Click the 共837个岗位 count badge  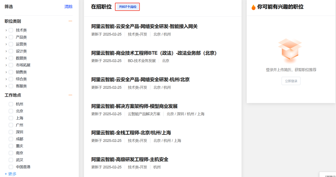128,7
